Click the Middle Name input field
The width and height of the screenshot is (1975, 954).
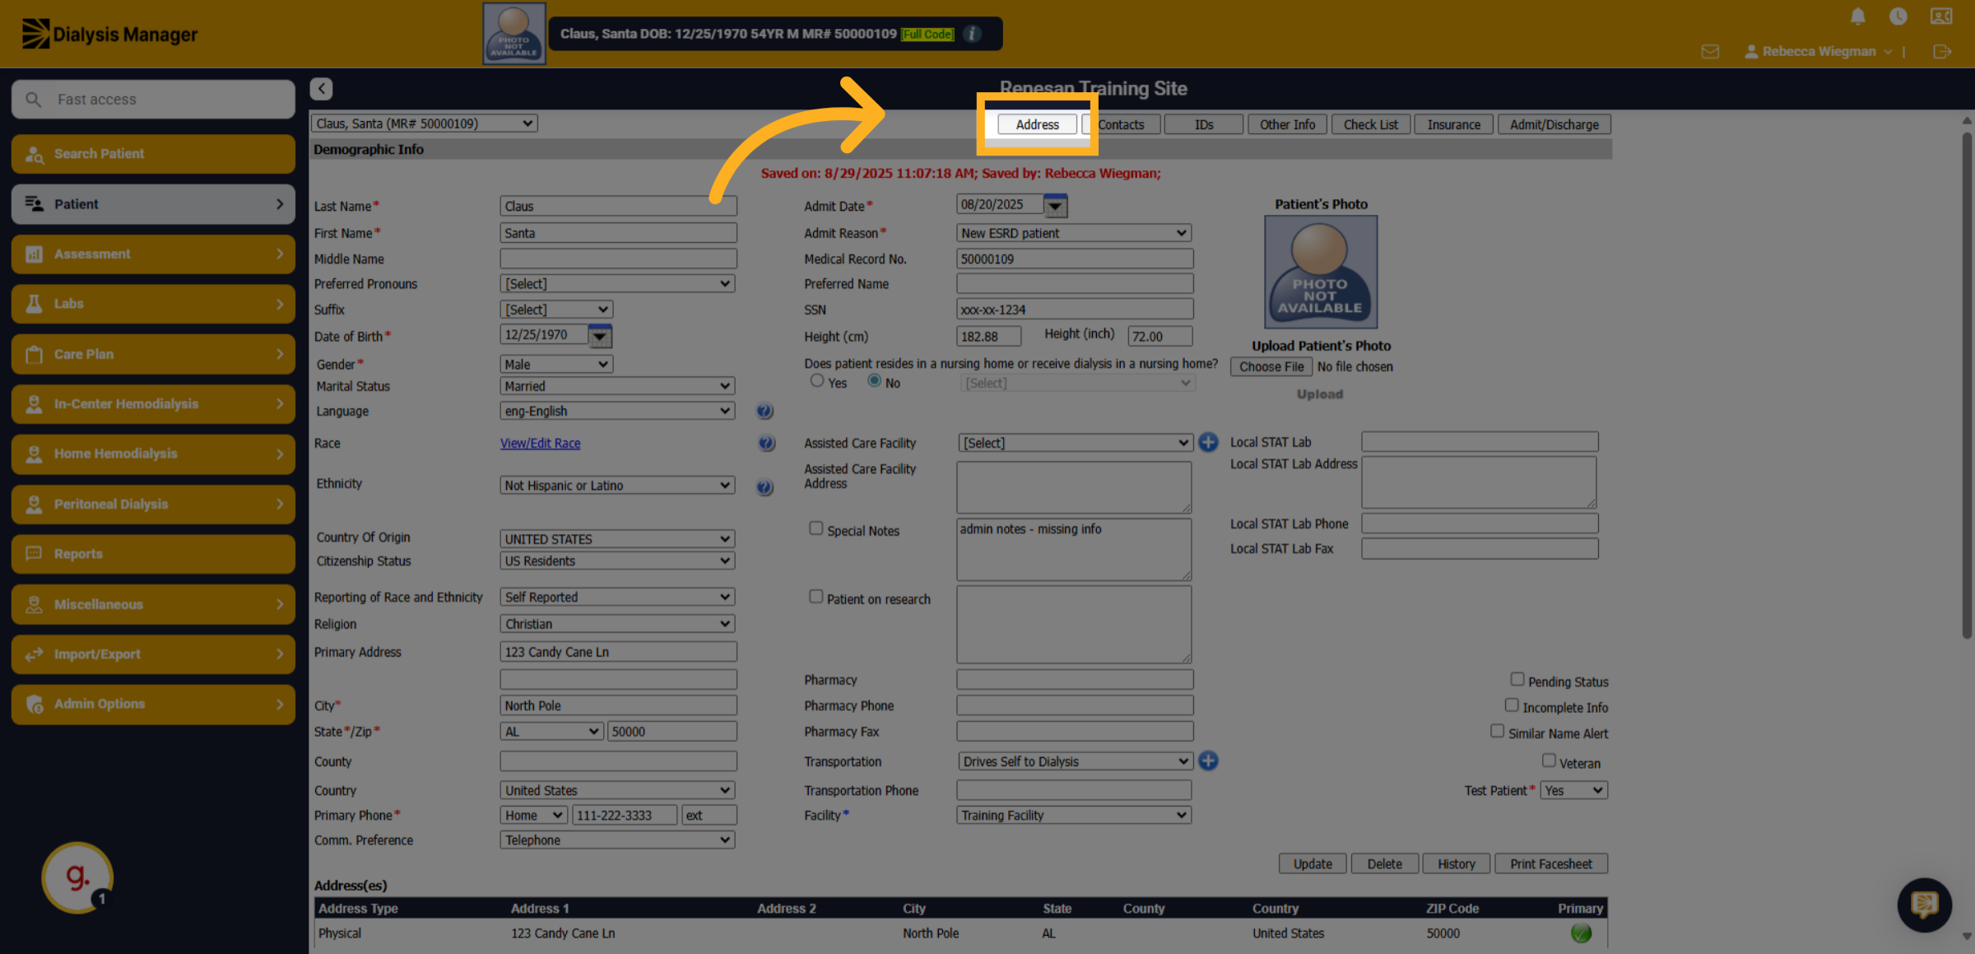[618, 258]
